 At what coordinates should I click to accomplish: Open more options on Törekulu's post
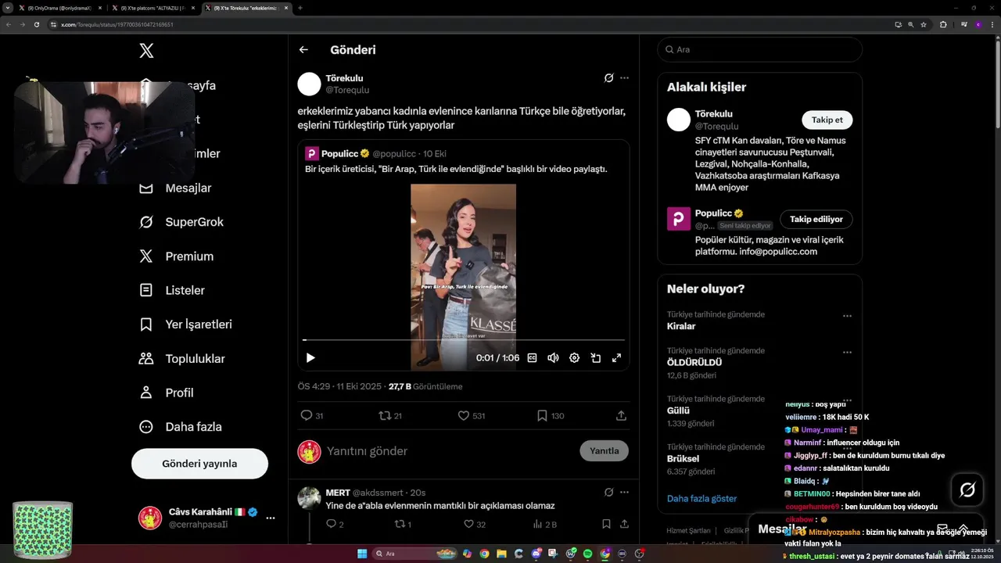(624, 78)
